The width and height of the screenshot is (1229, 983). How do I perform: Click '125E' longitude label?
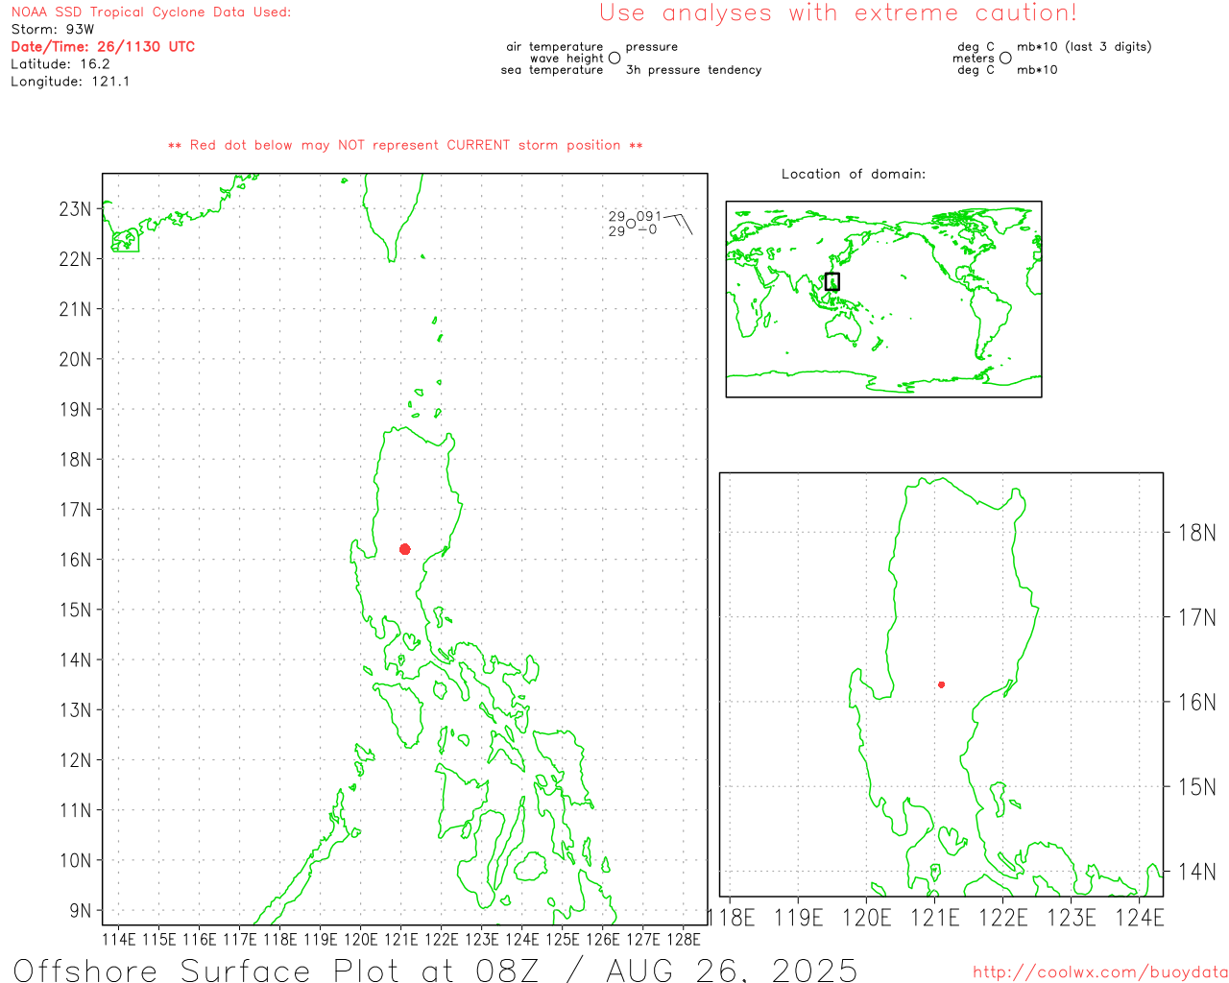[562, 939]
